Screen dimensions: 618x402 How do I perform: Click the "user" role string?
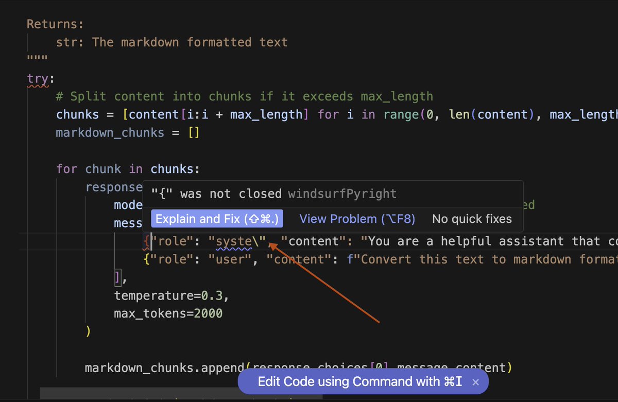pos(230,259)
